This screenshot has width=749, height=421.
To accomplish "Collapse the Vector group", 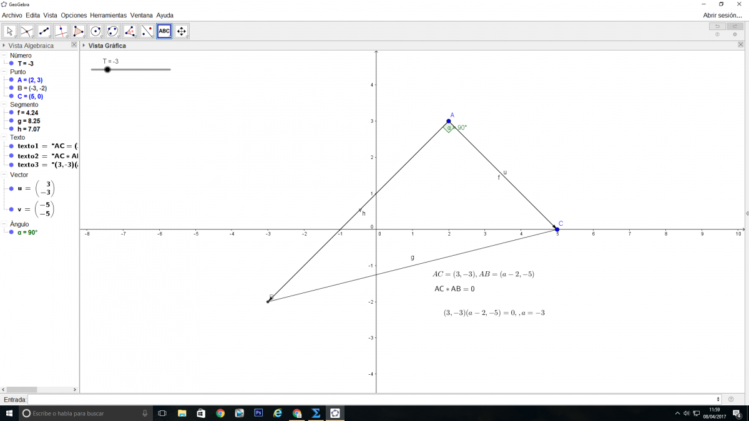I will click(x=5, y=175).
